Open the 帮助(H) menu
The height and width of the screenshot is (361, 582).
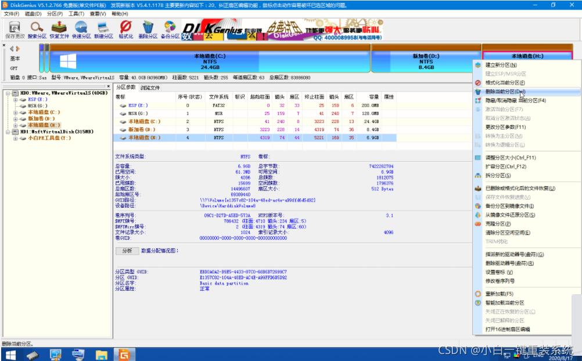[120, 14]
